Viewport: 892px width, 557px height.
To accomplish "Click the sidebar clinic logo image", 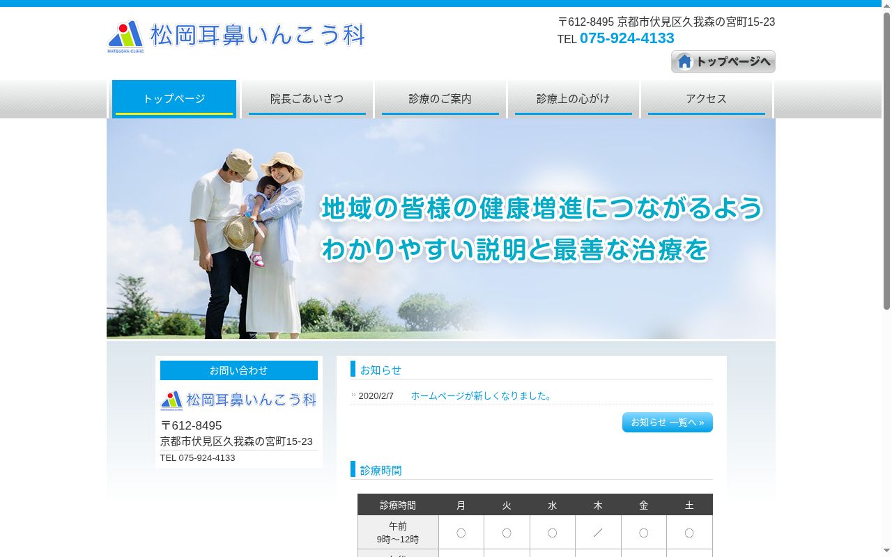I will pos(239,400).
